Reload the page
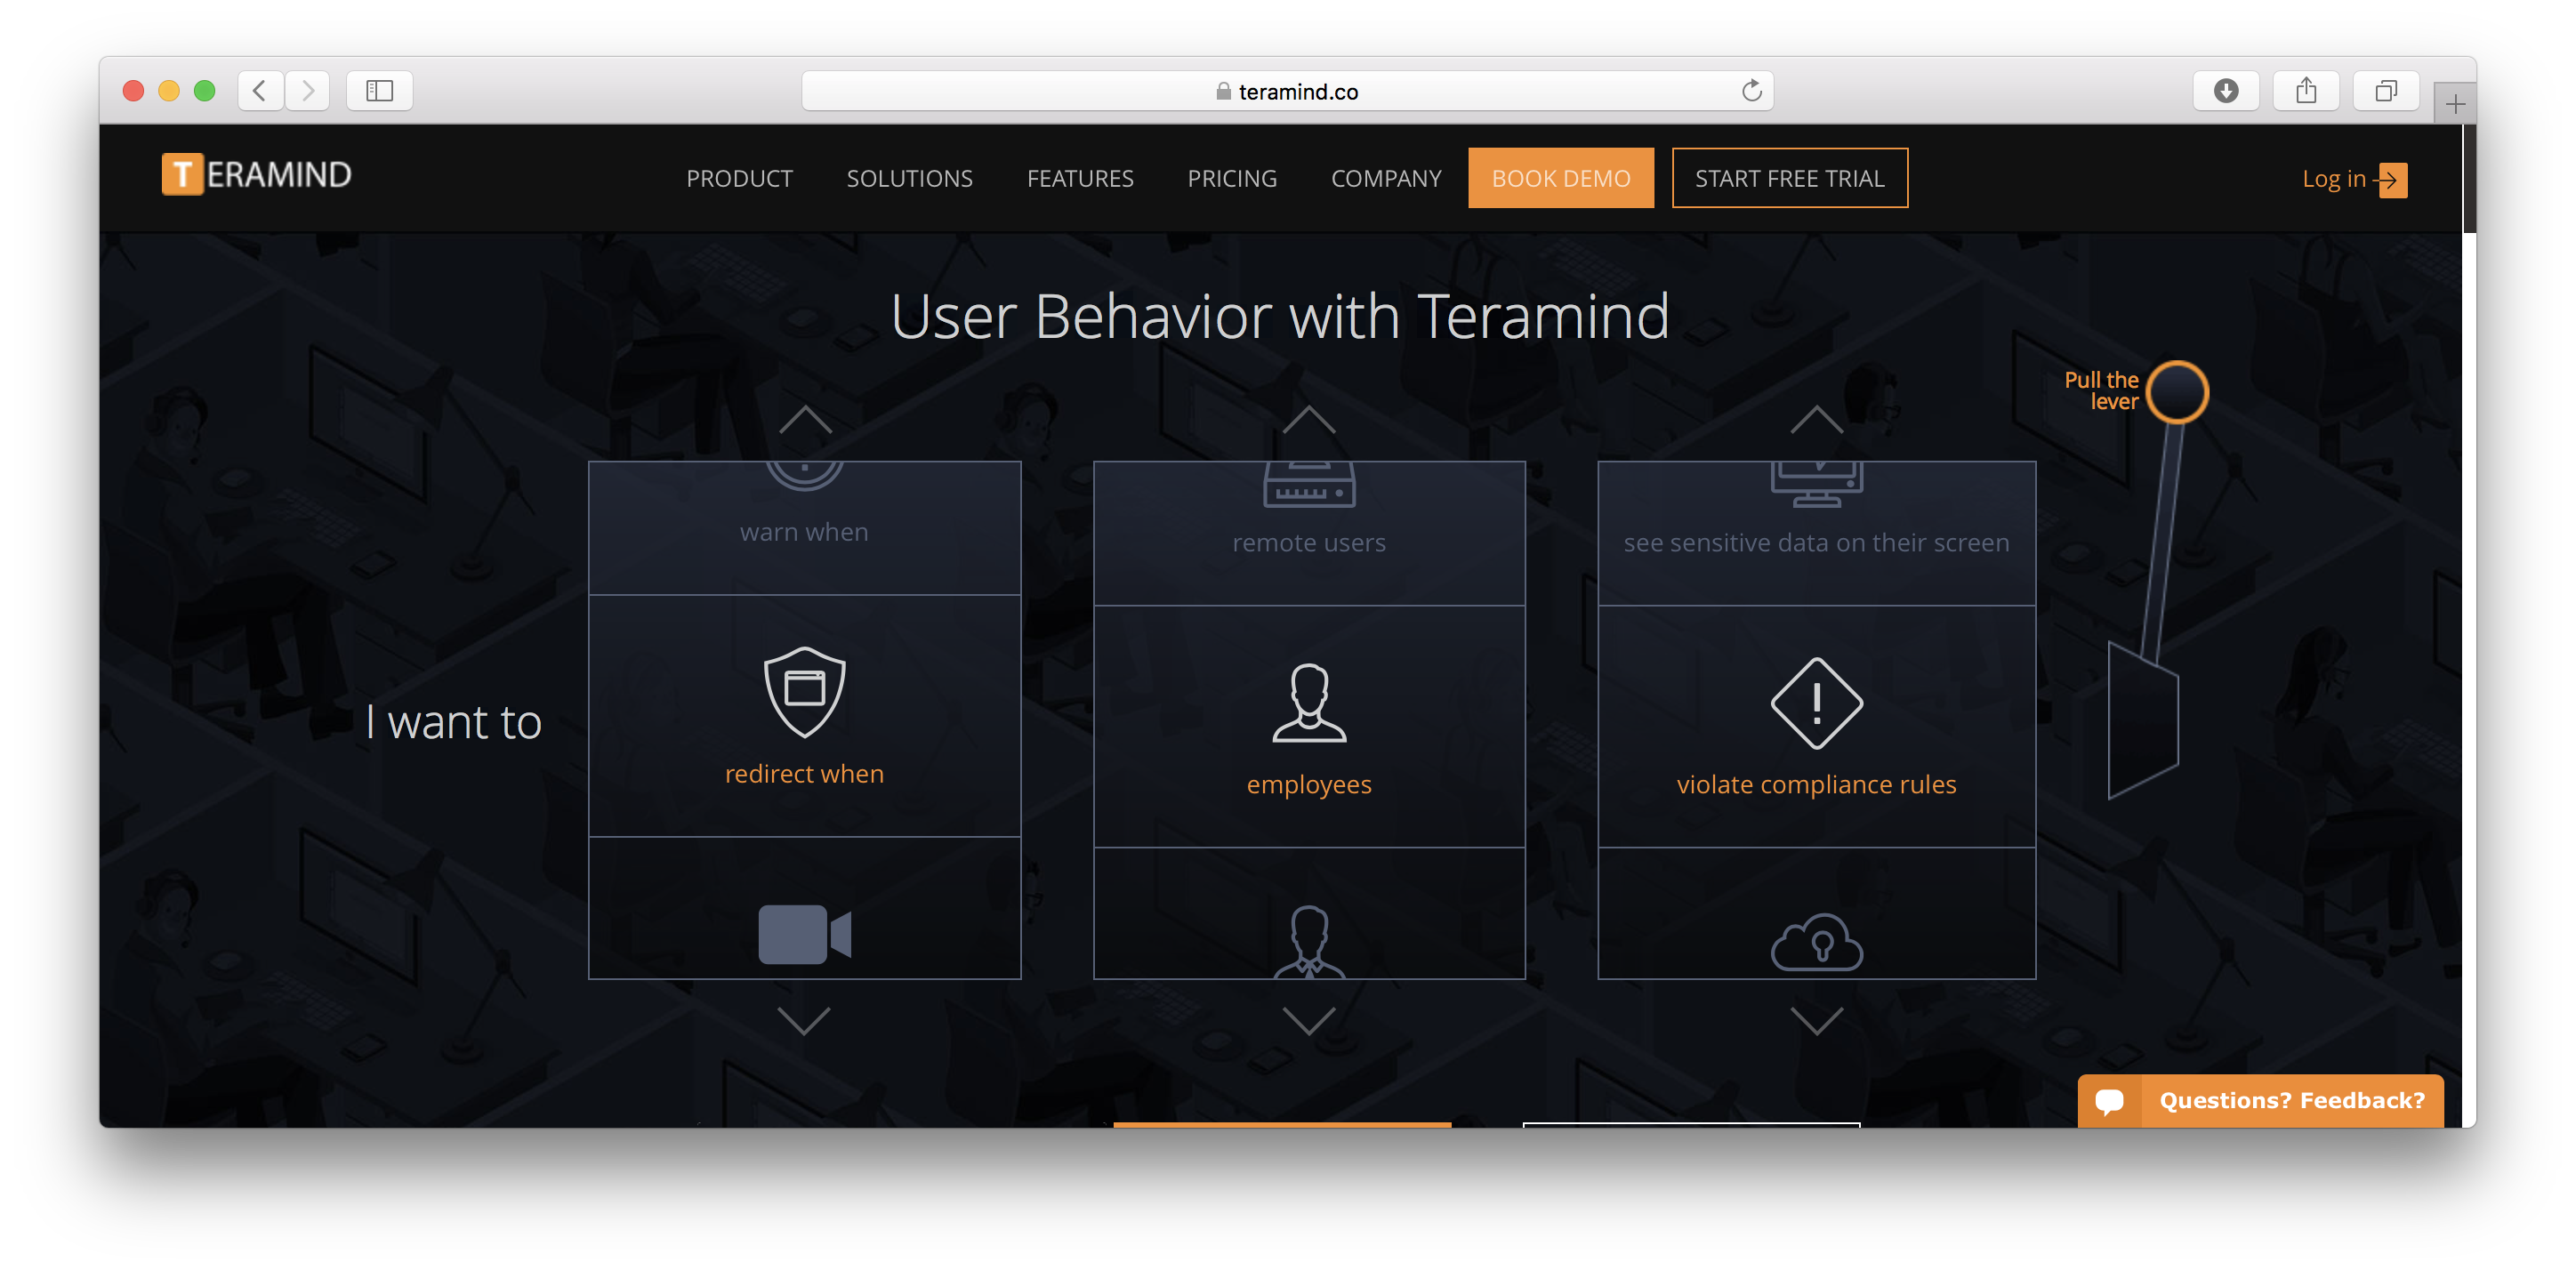The width and height of the screenshot is (2576, 1270). coord(1751,91)
